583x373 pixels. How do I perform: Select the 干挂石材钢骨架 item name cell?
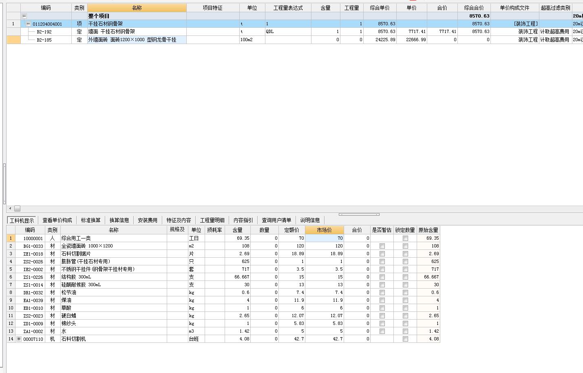137,24
